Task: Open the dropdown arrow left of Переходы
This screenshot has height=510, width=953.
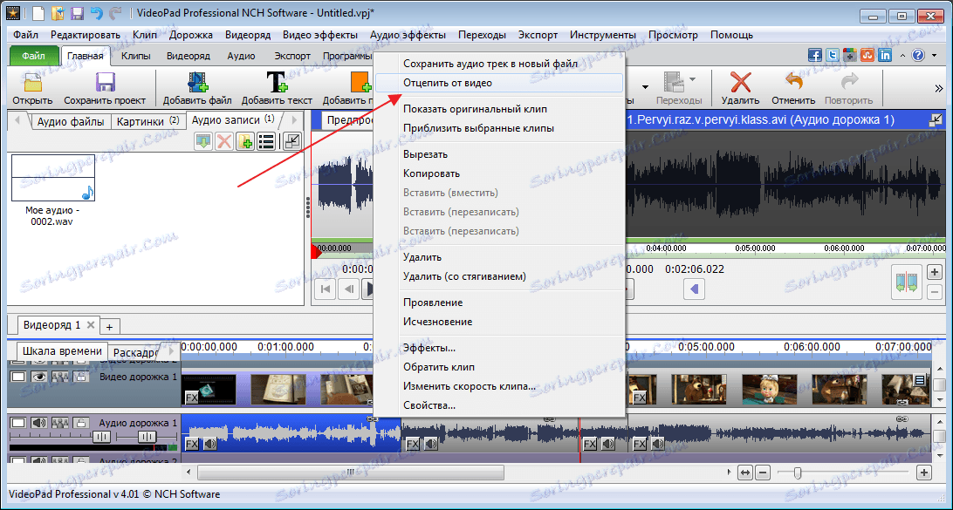Action: point(645,87)
